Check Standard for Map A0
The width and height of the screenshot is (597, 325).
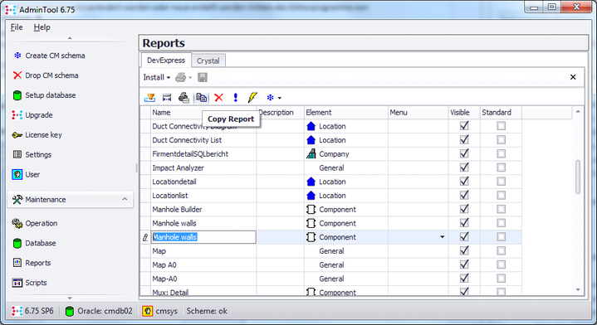tap(501, 264)
